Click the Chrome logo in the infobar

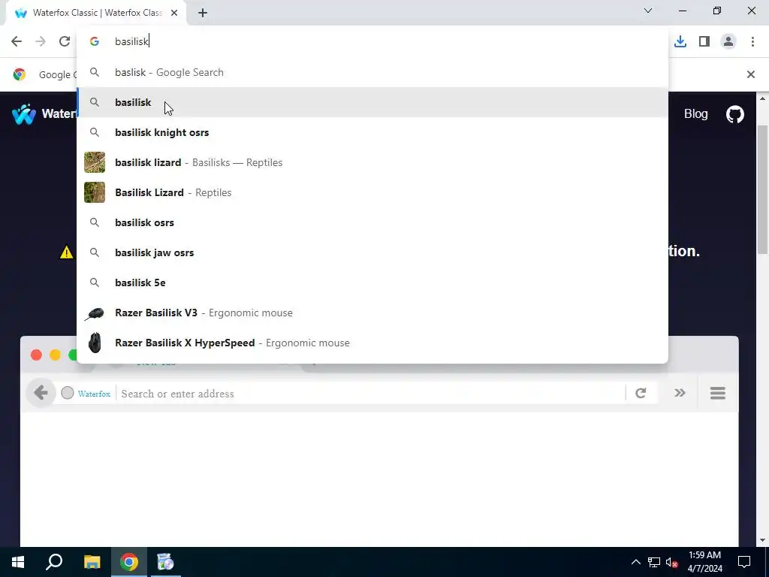click(x=20, y=74)
